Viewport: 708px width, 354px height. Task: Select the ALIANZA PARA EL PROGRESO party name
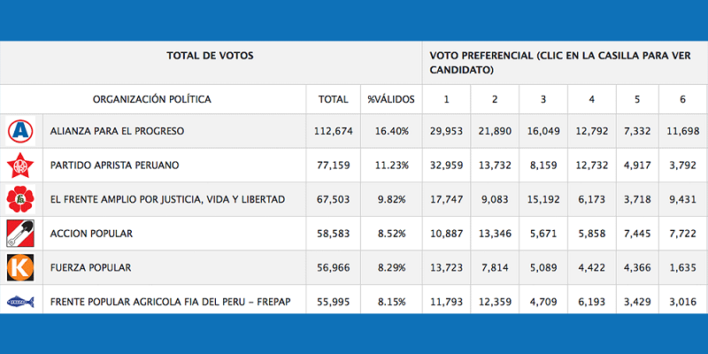tap(118, 131)
